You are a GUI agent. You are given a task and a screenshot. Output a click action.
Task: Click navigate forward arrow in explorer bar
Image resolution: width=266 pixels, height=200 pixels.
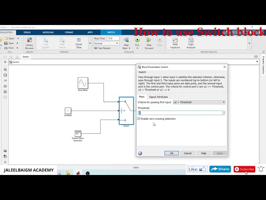11,57
